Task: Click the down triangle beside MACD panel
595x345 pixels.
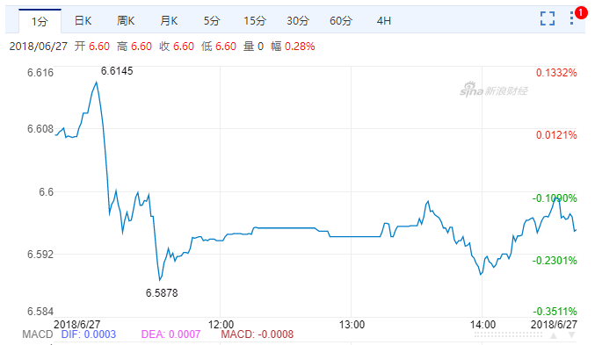Action: click(571, 335)
